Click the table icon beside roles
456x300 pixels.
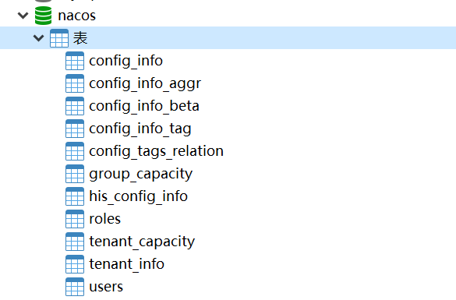75,219
